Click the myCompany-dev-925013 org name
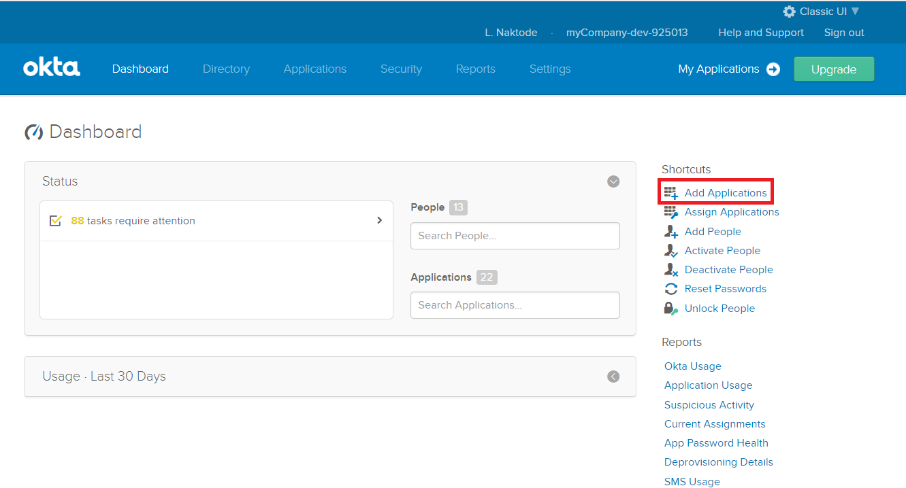Image resolution: width=906 pixels, height=488 pixels. (x=627, y=33)
